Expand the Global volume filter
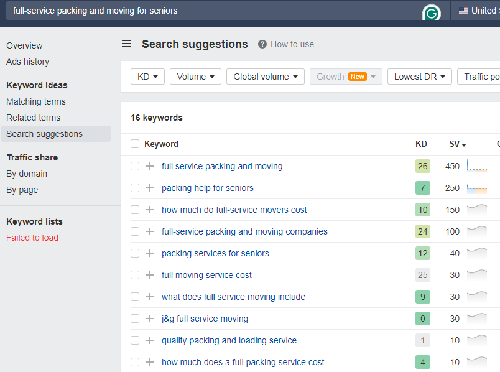This screenshot has height=372, width=500. pos(265,77)
